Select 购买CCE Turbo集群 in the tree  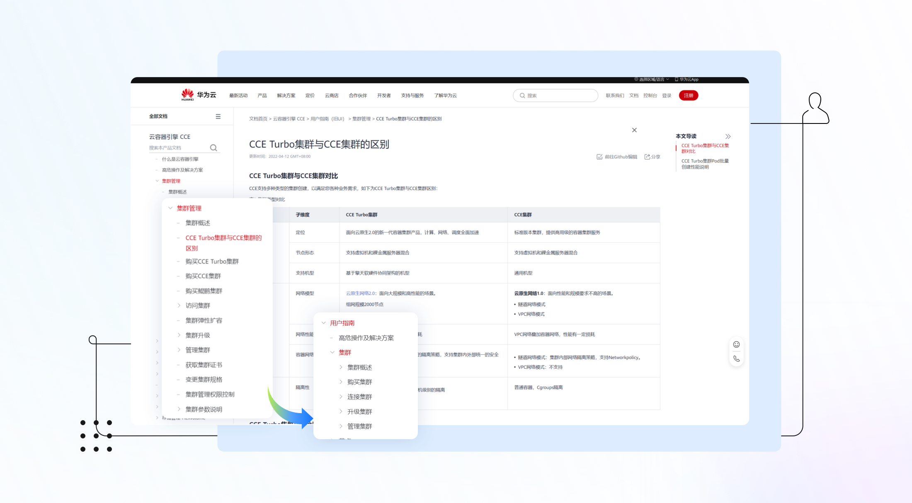(x=212, y=261)
